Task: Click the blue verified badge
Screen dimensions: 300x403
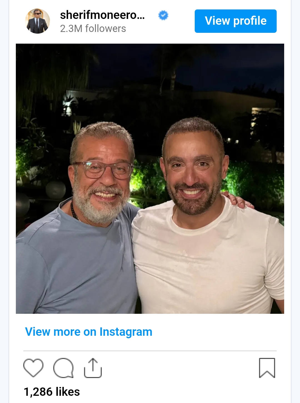Action: 163,15
